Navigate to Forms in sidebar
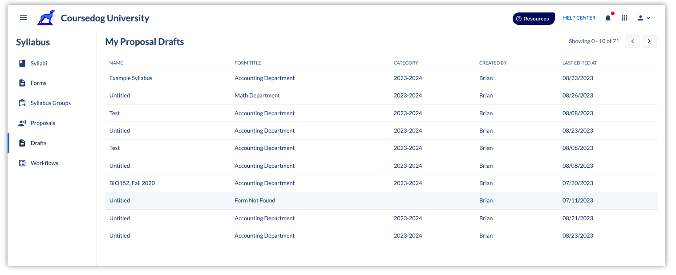This screenshot has width=676, height=275. click(x=38, y=83)
